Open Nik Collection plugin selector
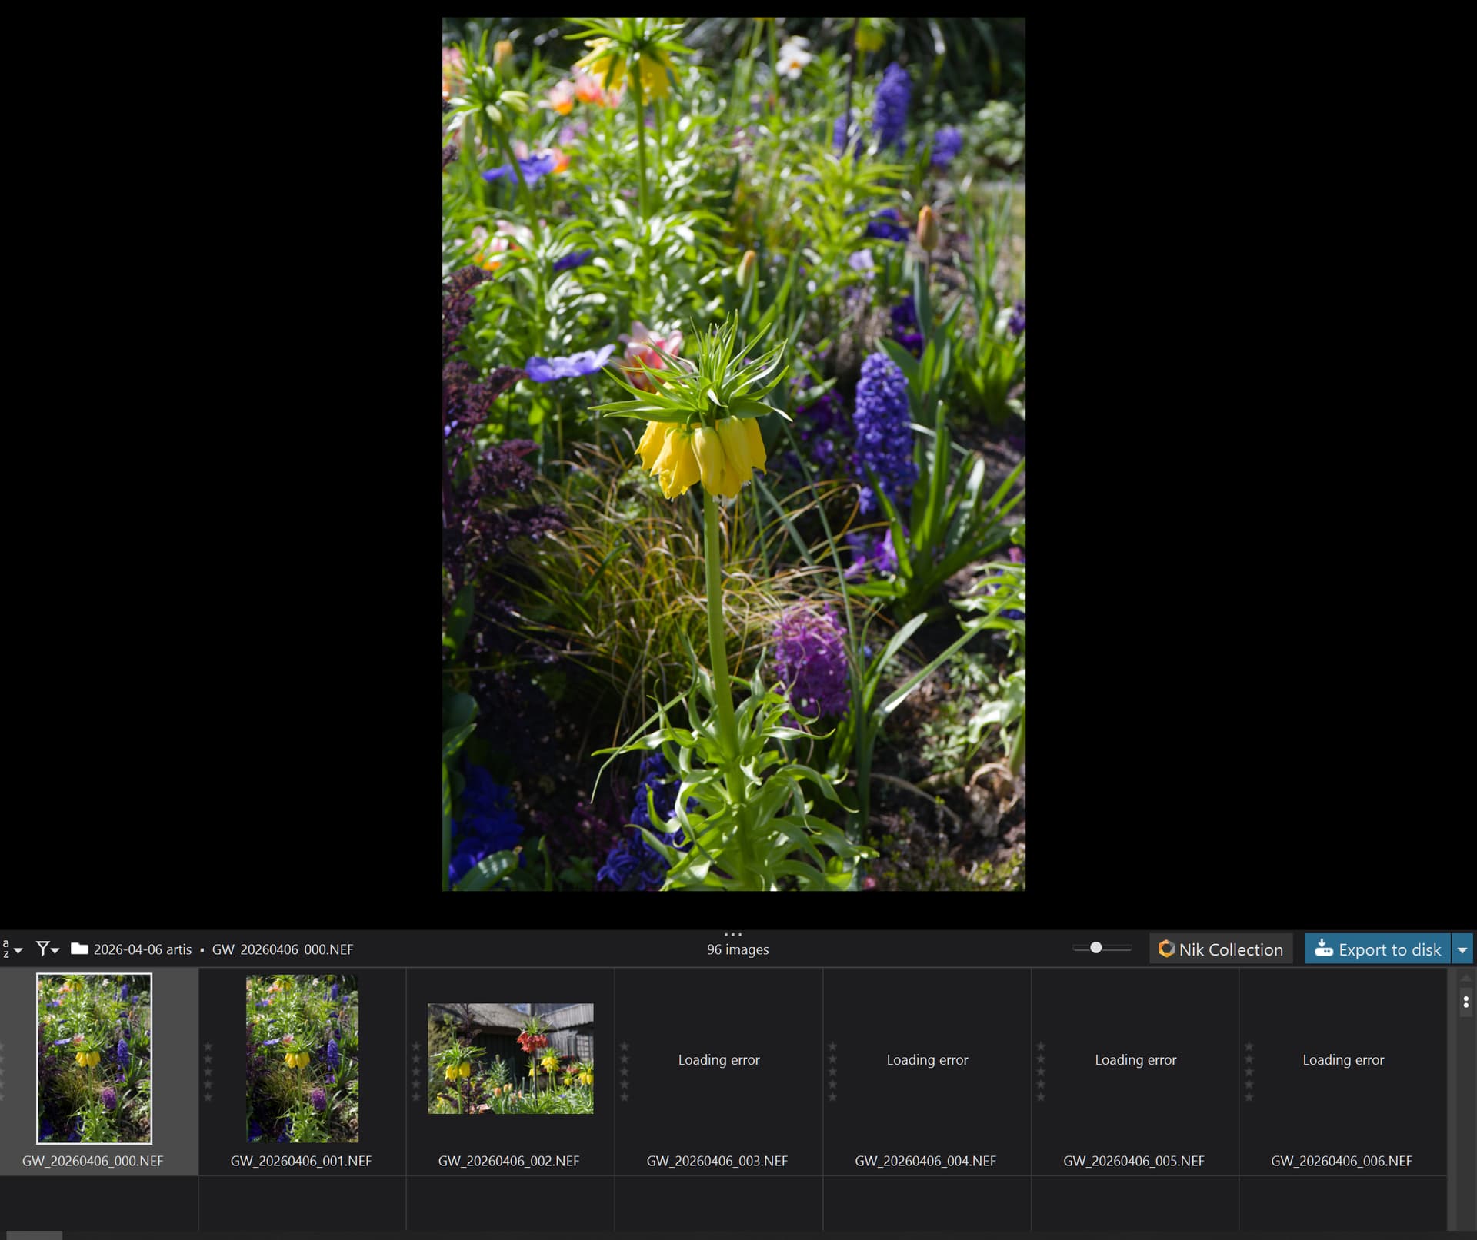The height and width of the screenshot is (1240, 1477). point(1221,949)
